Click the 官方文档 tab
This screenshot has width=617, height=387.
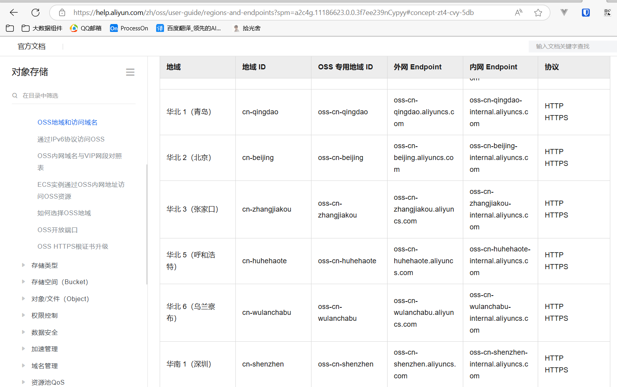[32, 47]
